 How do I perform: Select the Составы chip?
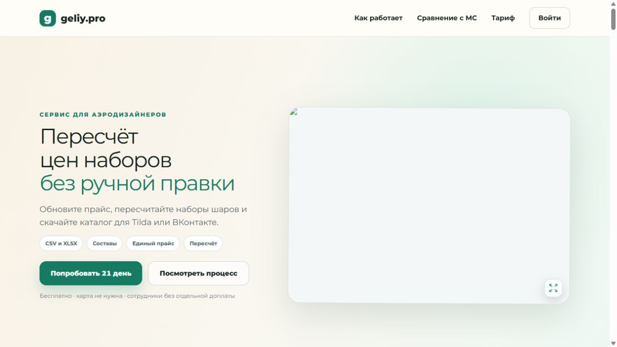tap(105, 244)
